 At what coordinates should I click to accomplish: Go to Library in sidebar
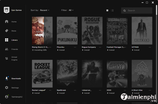[x=15, y=40]
